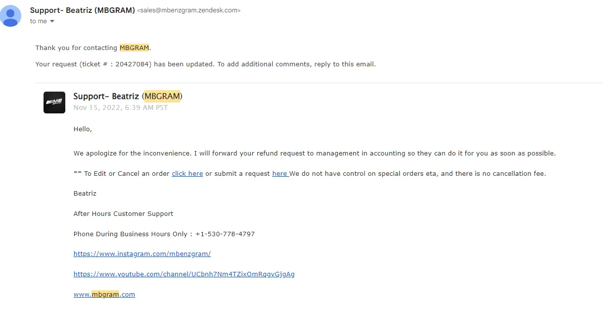This screenshot has width=603, height=311.
Task: Open the Instagram mbenzgram link
Action: (x=142, y=254)
